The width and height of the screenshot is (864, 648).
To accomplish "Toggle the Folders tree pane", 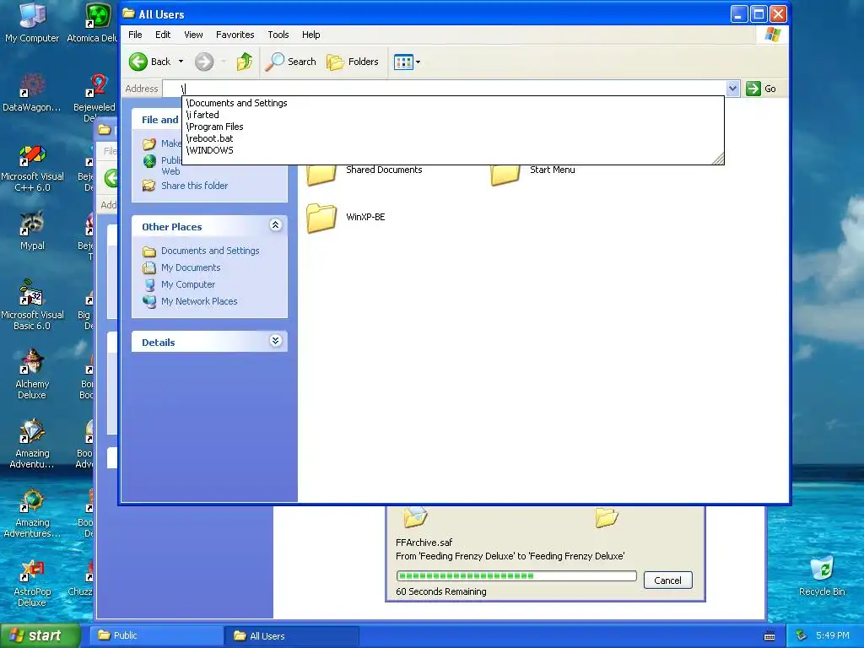I will (x=353, y=62).
